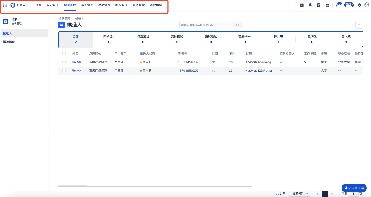Image resolution: width=371 pixels, height=197 pixels.
Task: Click the 手机号 column header
Action: (x=182, y=54)
